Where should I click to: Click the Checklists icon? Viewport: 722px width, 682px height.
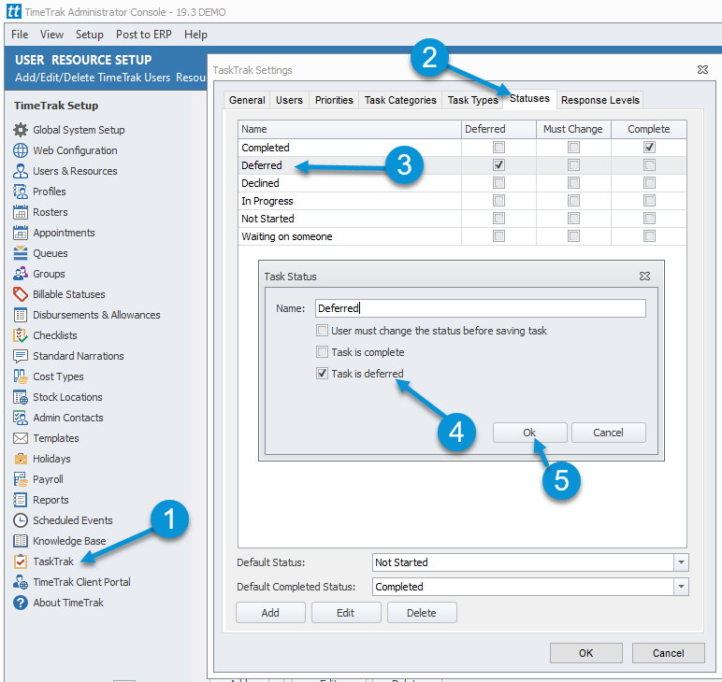(x=21, y=335)
